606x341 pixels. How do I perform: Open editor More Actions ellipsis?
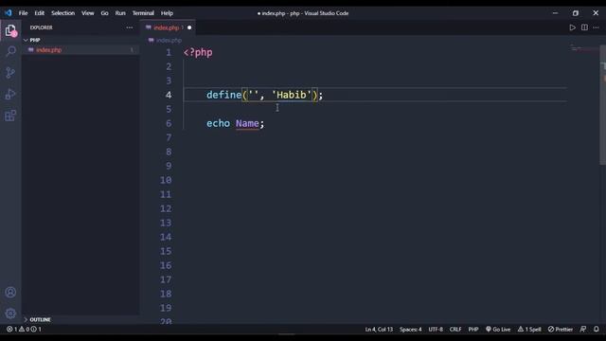596,27
